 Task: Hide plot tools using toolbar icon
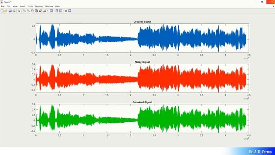point(66,11)
